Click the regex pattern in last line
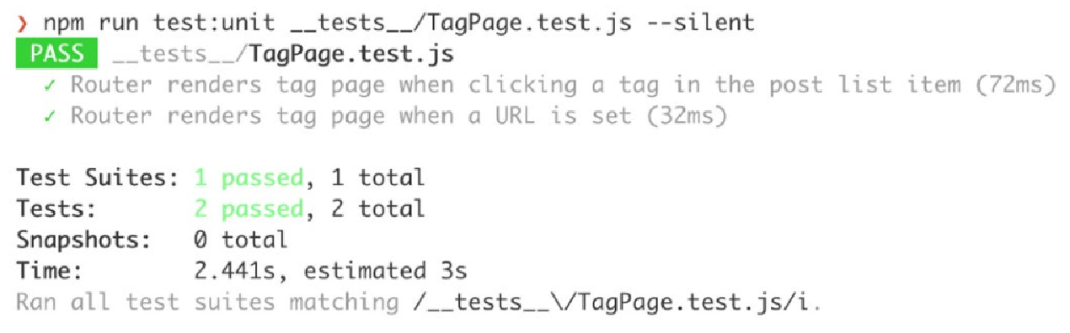 tap(616, 301)
